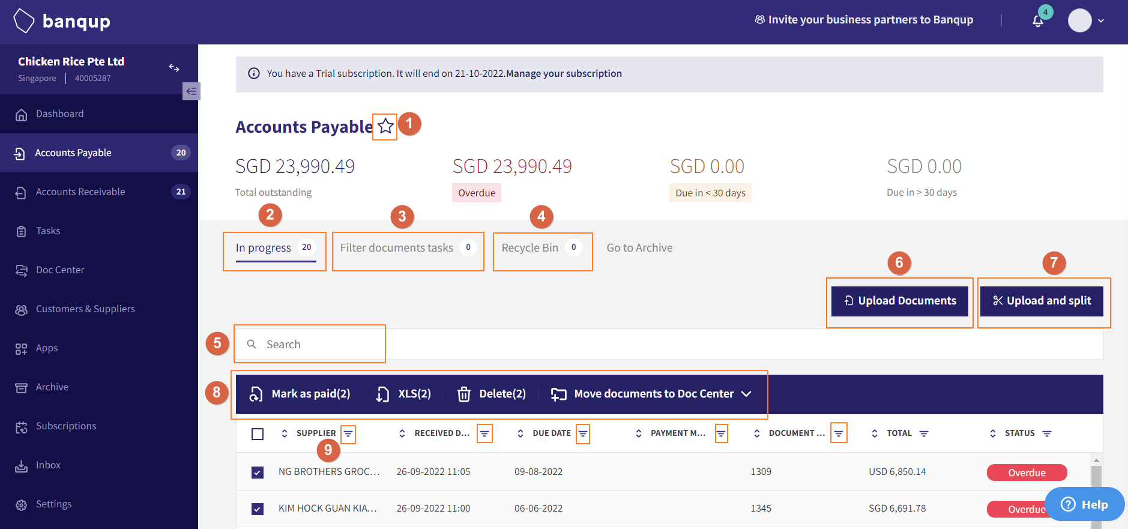Screen dimensions: 1128x529
Task: Click the banqup logo
Action: coord(62,21)
